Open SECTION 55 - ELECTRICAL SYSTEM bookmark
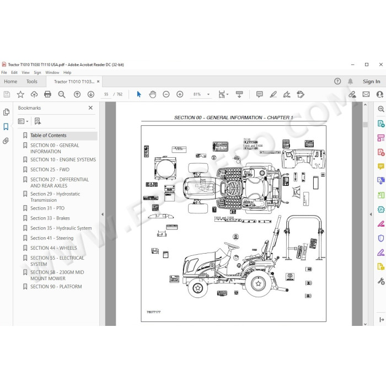This screenshot has height=386, width=386. click(57, 261)
